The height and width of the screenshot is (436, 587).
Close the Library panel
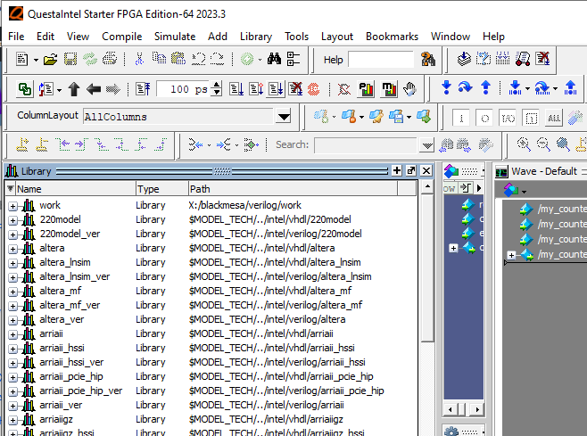(426, 170)
